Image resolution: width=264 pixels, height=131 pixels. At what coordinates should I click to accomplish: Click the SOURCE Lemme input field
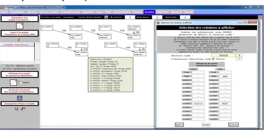[198, 76]
